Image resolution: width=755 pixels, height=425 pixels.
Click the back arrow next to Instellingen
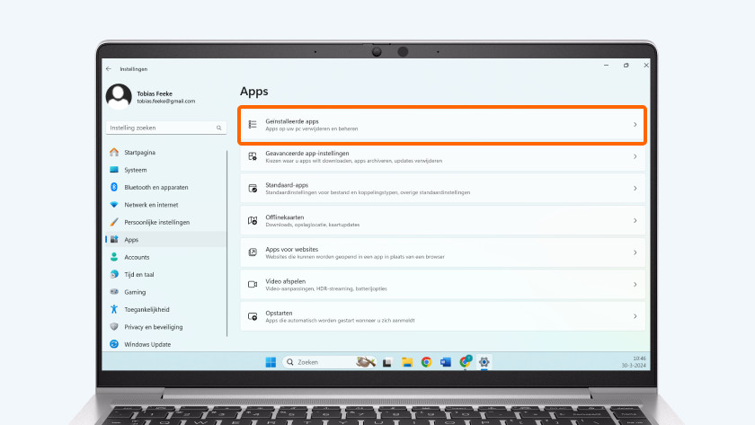tap(109, 68)
